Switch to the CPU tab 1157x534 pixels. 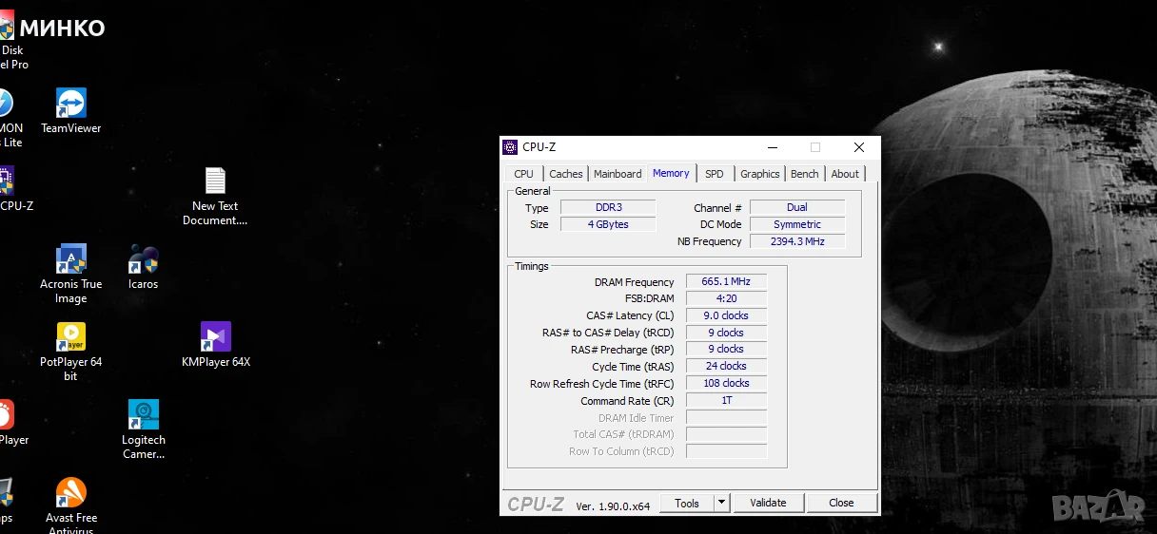pyautogui.click(x=523, y=174)
